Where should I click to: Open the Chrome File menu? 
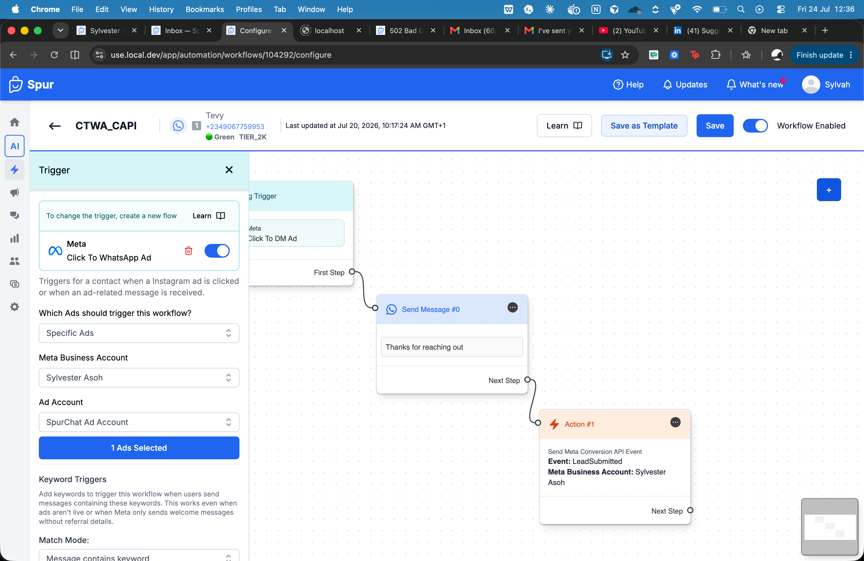[x=77, y=9]
